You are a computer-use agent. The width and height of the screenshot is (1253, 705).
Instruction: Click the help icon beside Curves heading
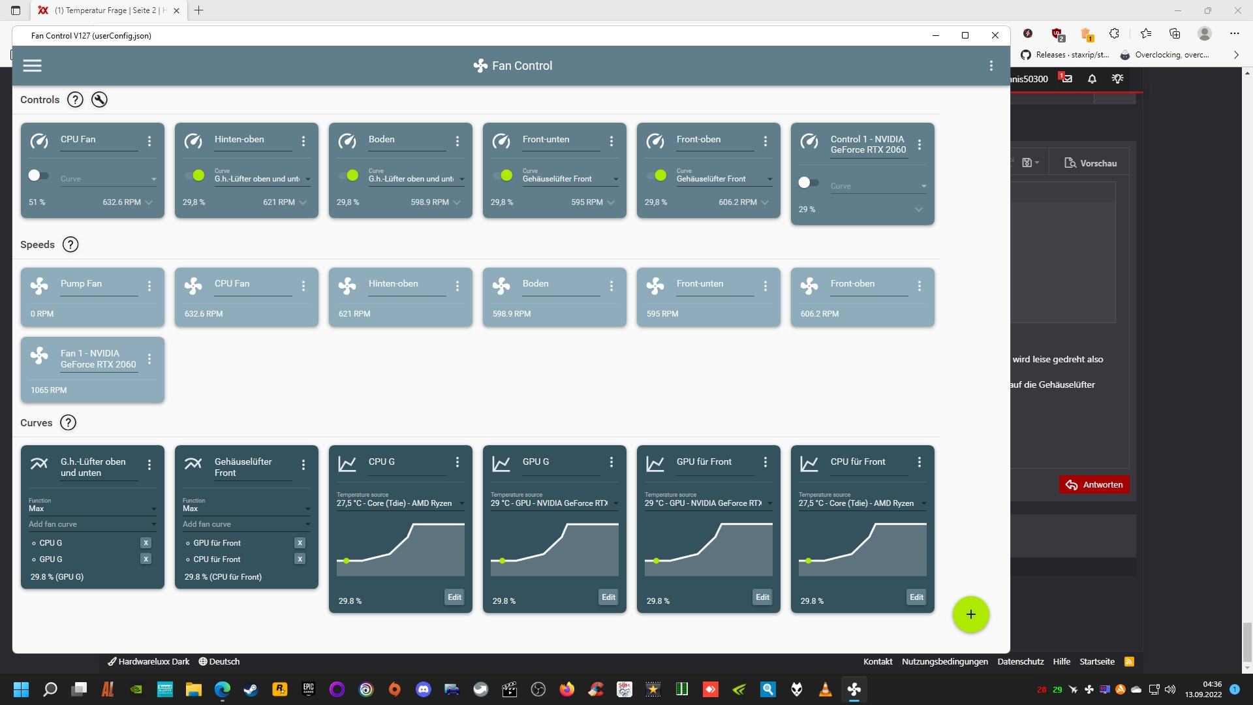pyautogui.click(x=68, y=423)
